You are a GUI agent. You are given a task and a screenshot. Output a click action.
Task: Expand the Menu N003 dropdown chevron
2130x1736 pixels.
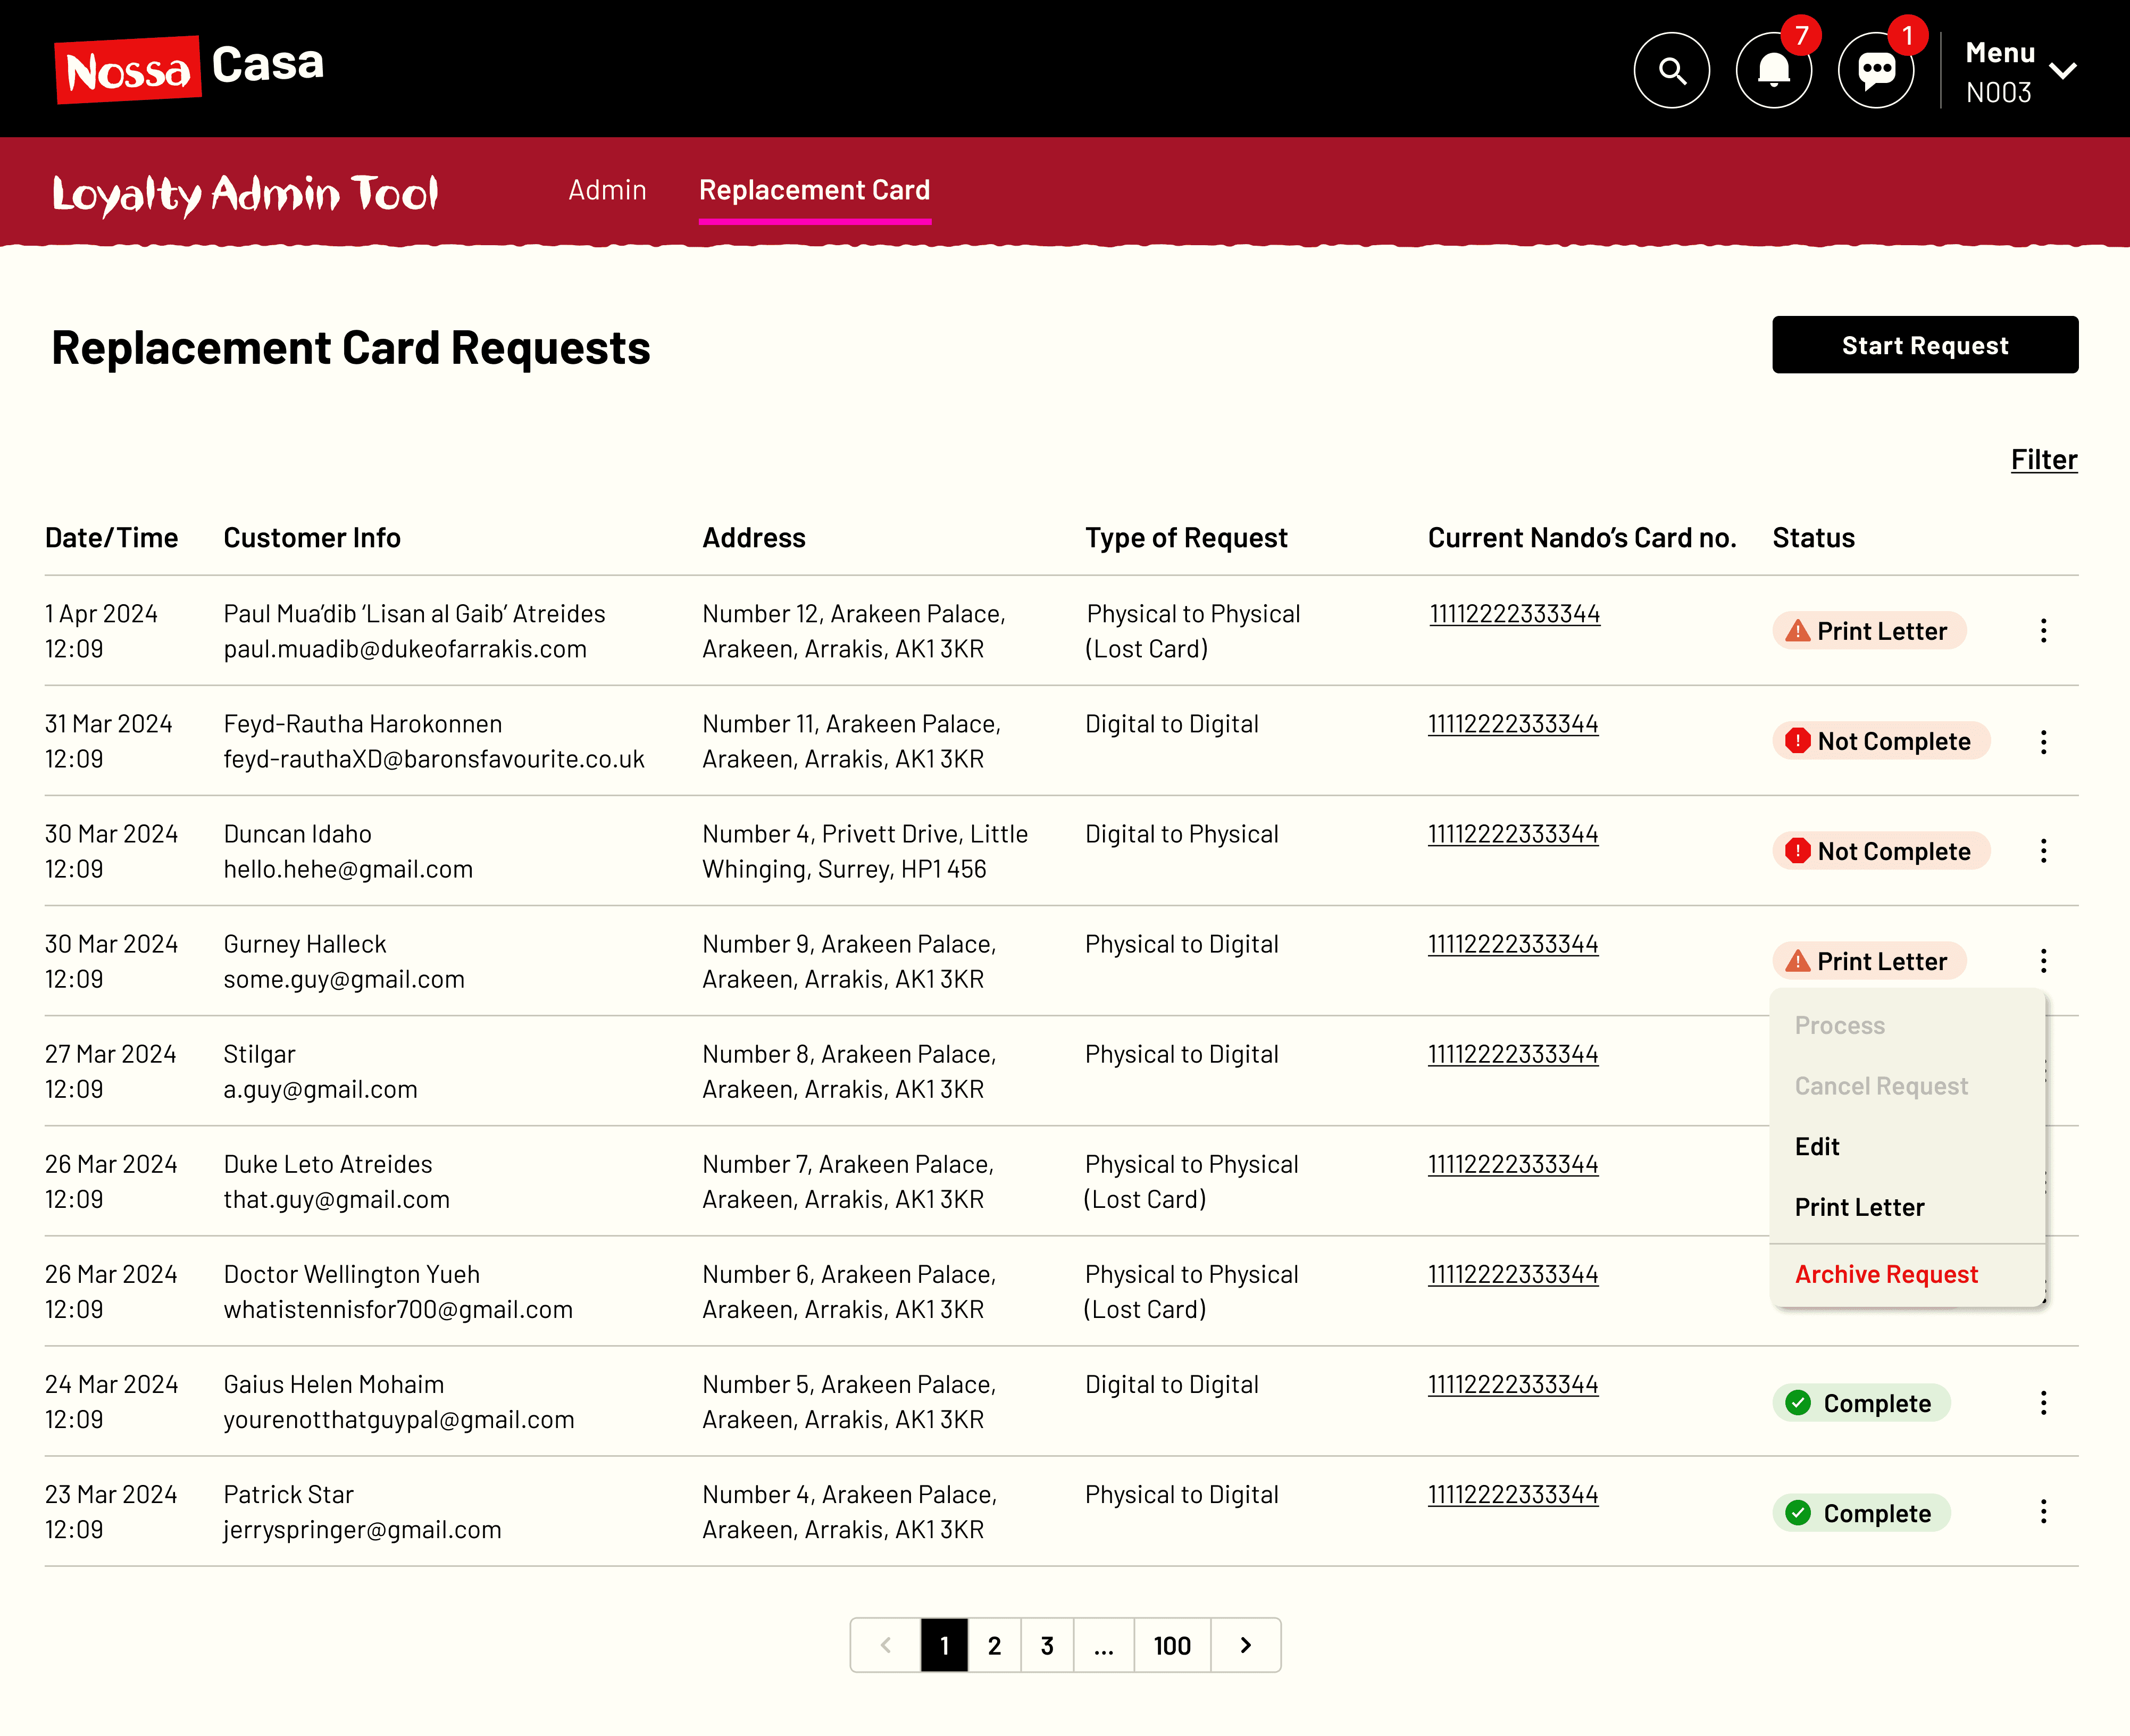2063,71
